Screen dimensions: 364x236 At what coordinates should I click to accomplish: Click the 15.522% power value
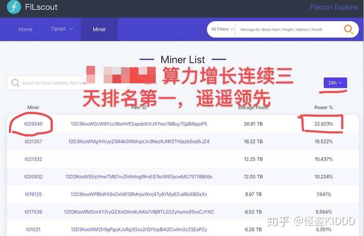[x=324, y=141]
